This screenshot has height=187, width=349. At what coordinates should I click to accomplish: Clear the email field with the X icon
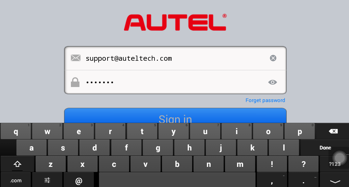point(273,58)
